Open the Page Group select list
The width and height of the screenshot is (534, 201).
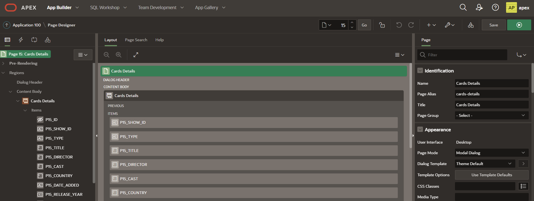tap(491, 116)
